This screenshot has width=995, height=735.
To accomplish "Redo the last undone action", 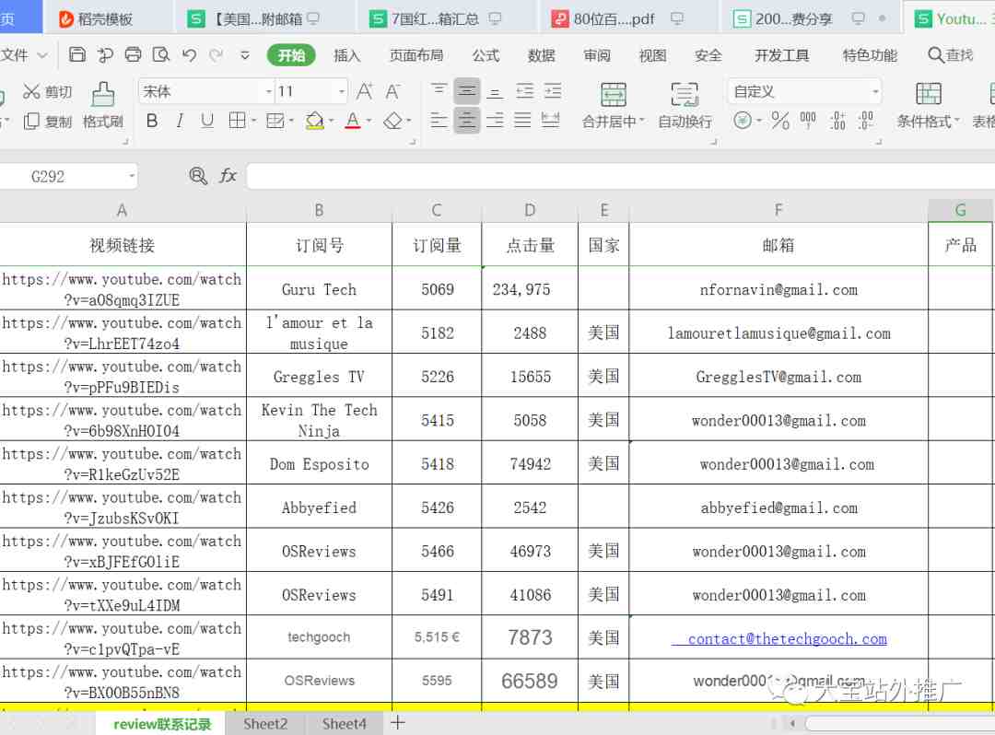I will 217,55.
